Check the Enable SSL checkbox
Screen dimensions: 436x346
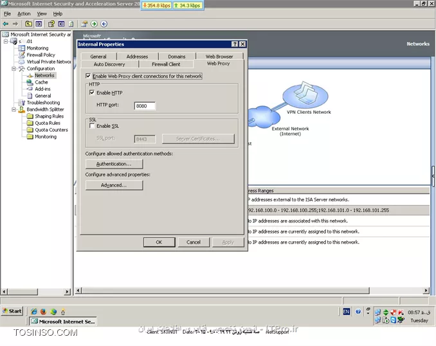point(92,126)
